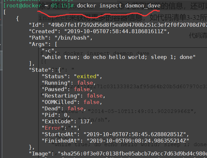The width and height of the screenshot is (207, 158).
Task: Click the red "Error" key
Action: (53, 128)
